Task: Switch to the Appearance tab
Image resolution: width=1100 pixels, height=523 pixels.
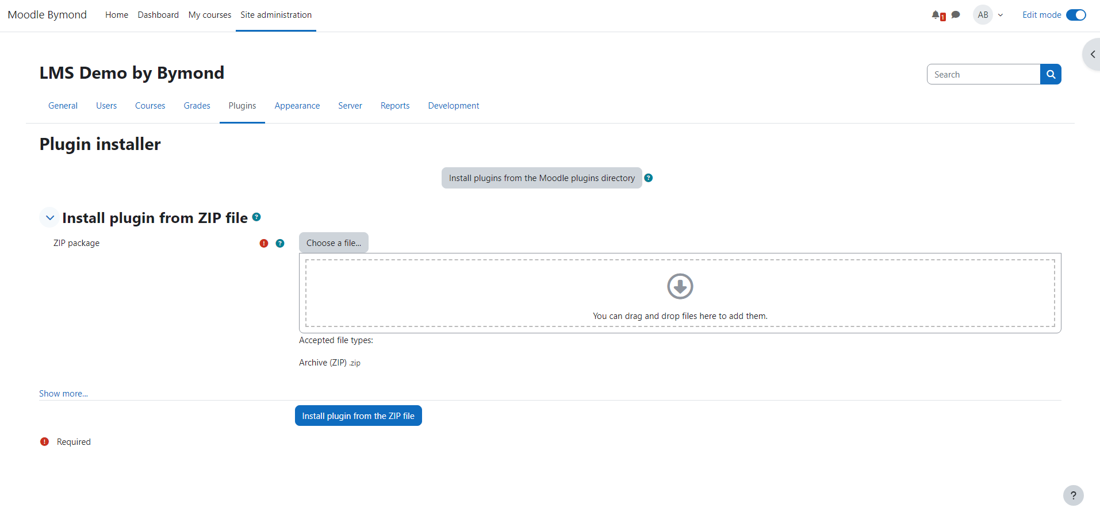Action: 297,106
